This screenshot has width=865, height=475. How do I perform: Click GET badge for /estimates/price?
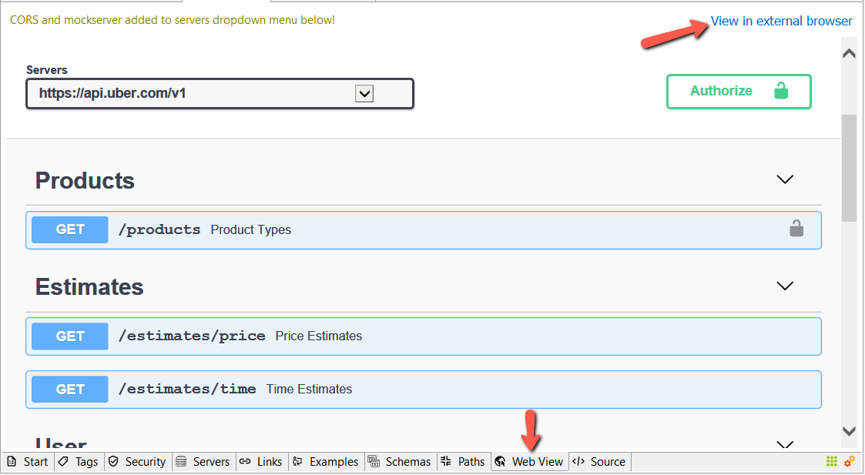(70, 336)
